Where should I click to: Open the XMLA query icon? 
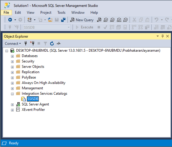point(119,20)
